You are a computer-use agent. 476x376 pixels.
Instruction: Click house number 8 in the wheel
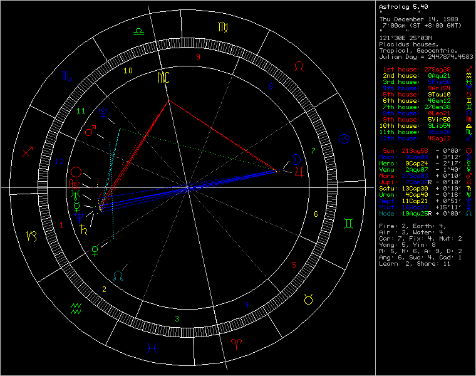[x=271, y=86]
